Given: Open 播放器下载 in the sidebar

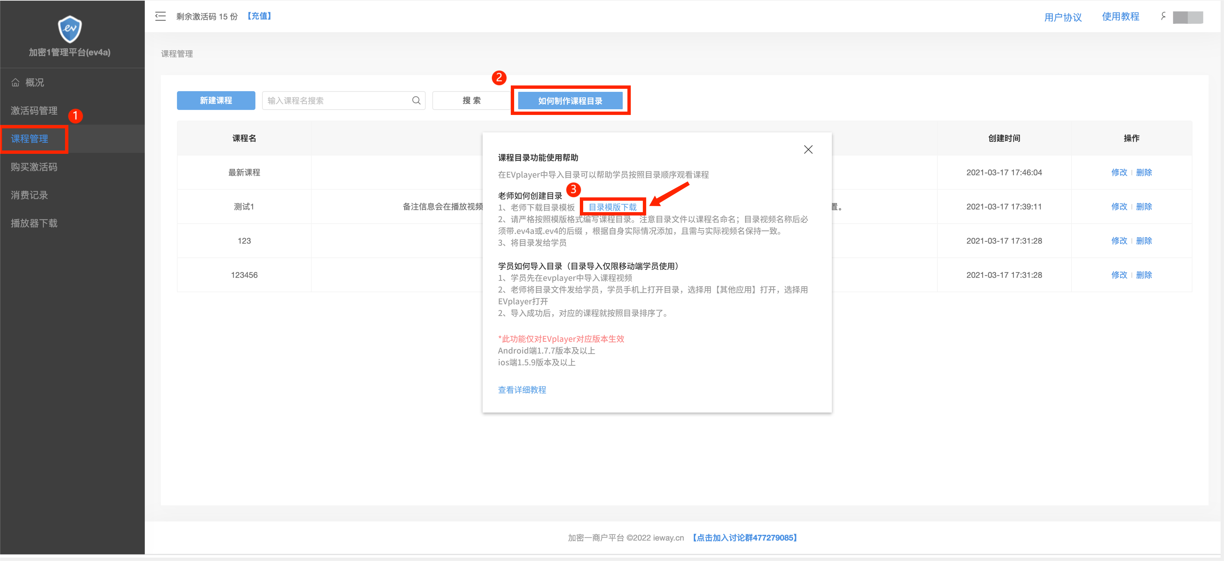Looking at the screenshot, I should 34,223.
